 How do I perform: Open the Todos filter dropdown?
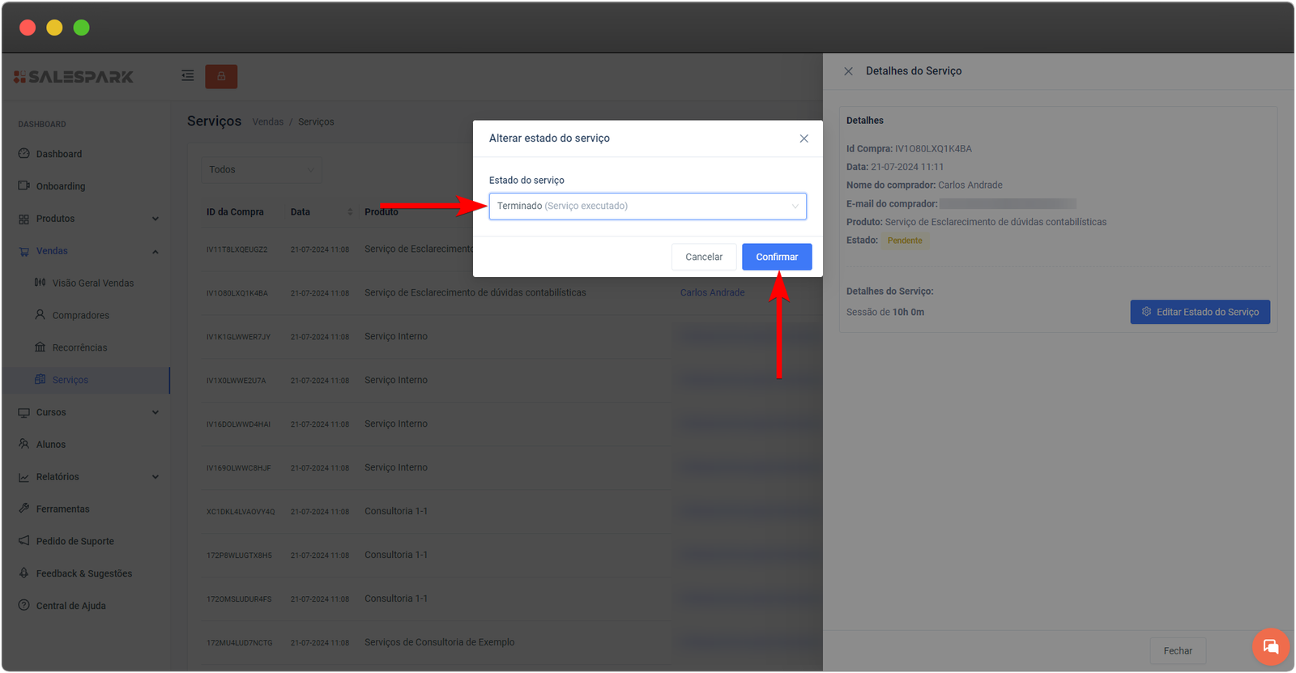pos(261,169)
